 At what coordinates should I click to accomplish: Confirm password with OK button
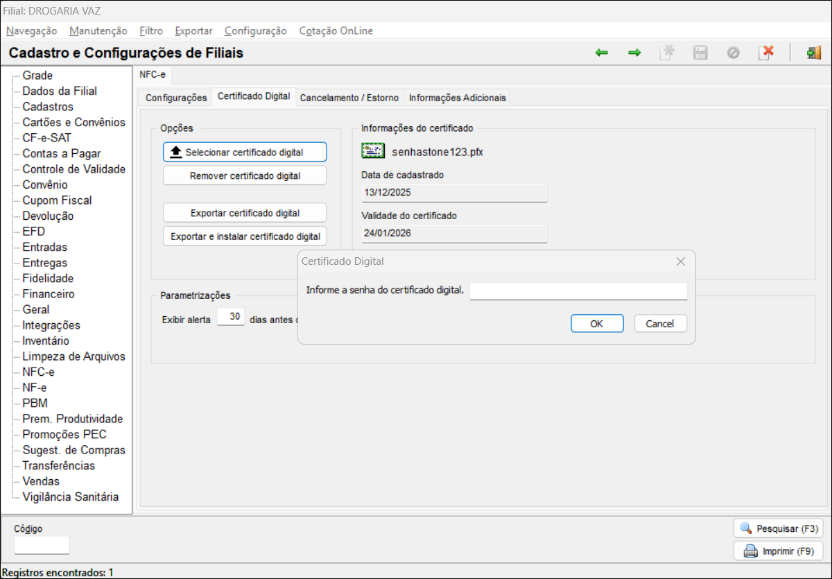tap(597, 324)
